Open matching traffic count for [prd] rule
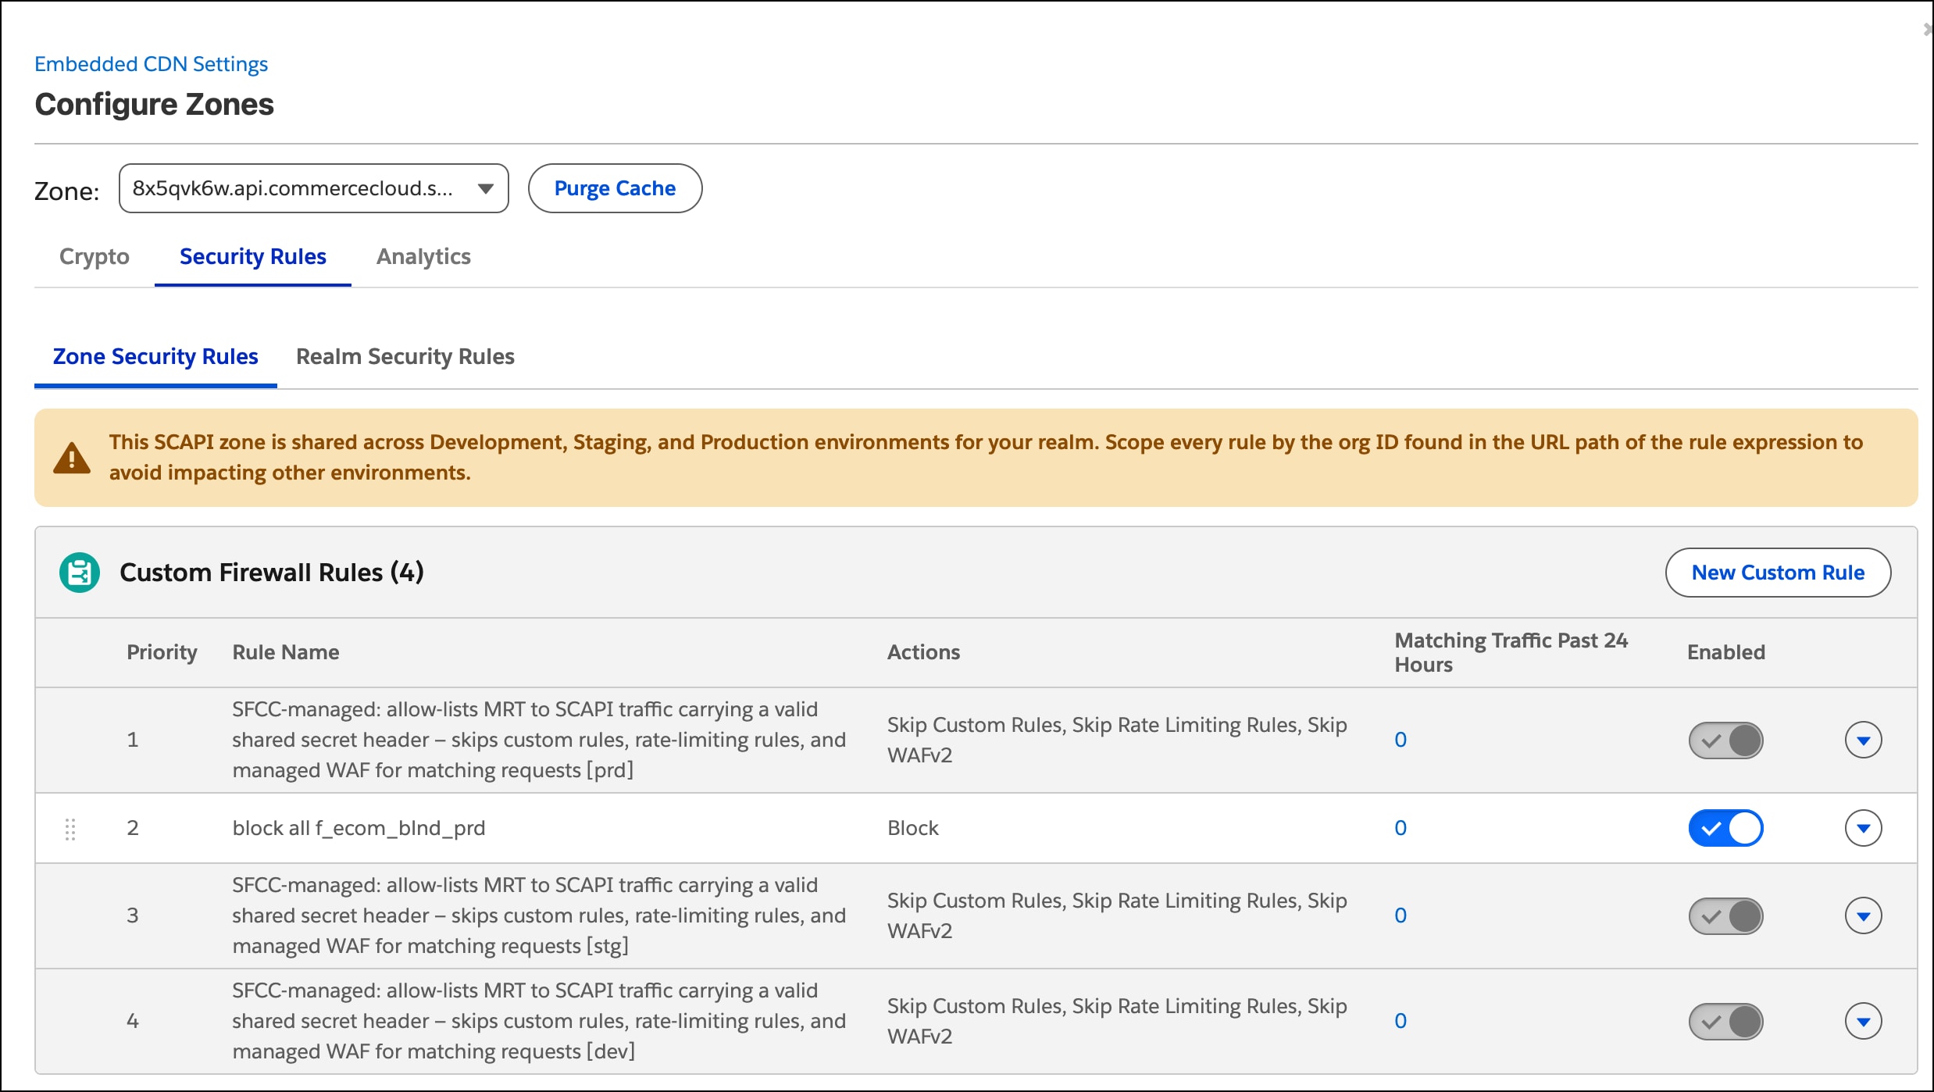Viewport: 1934px width, 1092px height. (1401, 740)
